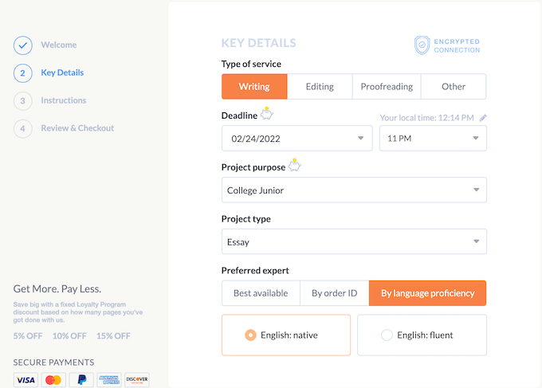Click the piggy bank icon beside Project purpose

(x=295, y=167)
